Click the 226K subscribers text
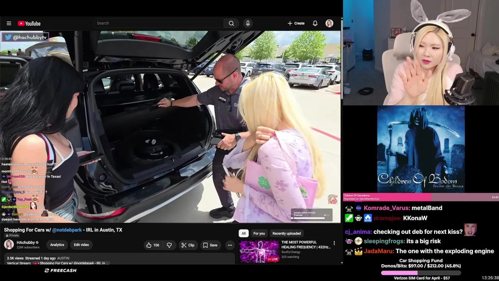 tap(28, 247)
